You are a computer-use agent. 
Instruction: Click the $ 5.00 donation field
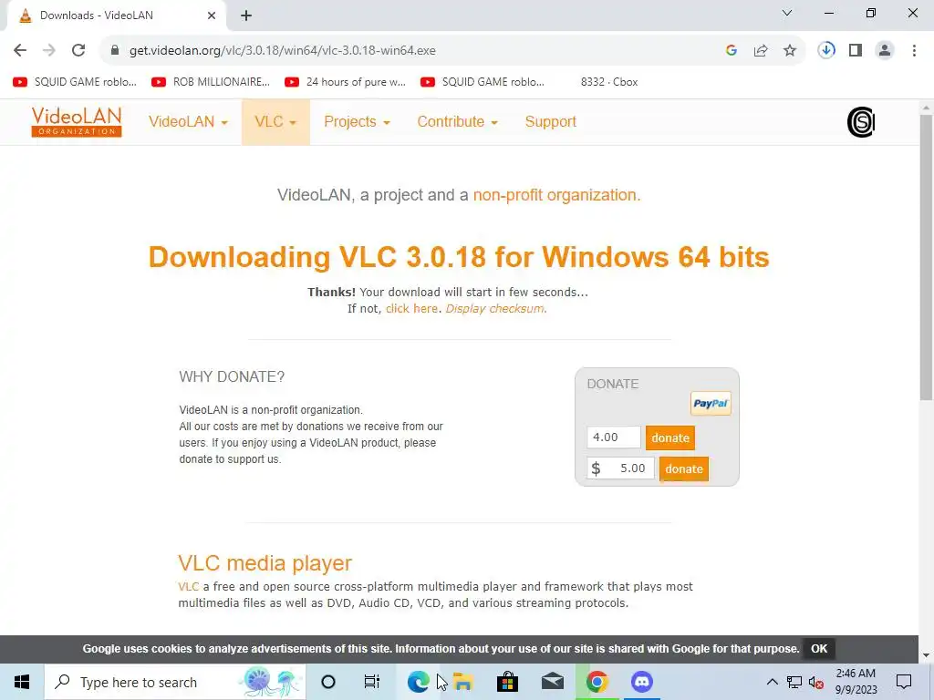pyautogui.click(x=620, y=468)
